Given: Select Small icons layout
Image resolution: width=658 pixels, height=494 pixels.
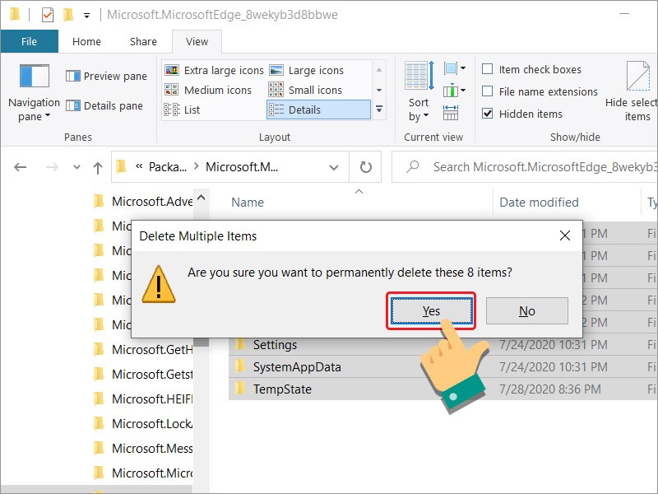Looking at the screenshot, I should pos(305,90).
